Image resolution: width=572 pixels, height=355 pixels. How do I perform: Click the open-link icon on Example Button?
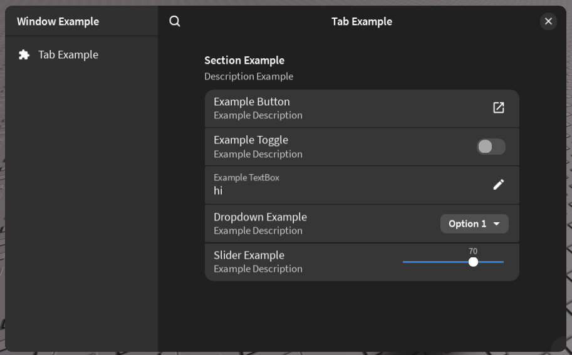tap(498, 108)
